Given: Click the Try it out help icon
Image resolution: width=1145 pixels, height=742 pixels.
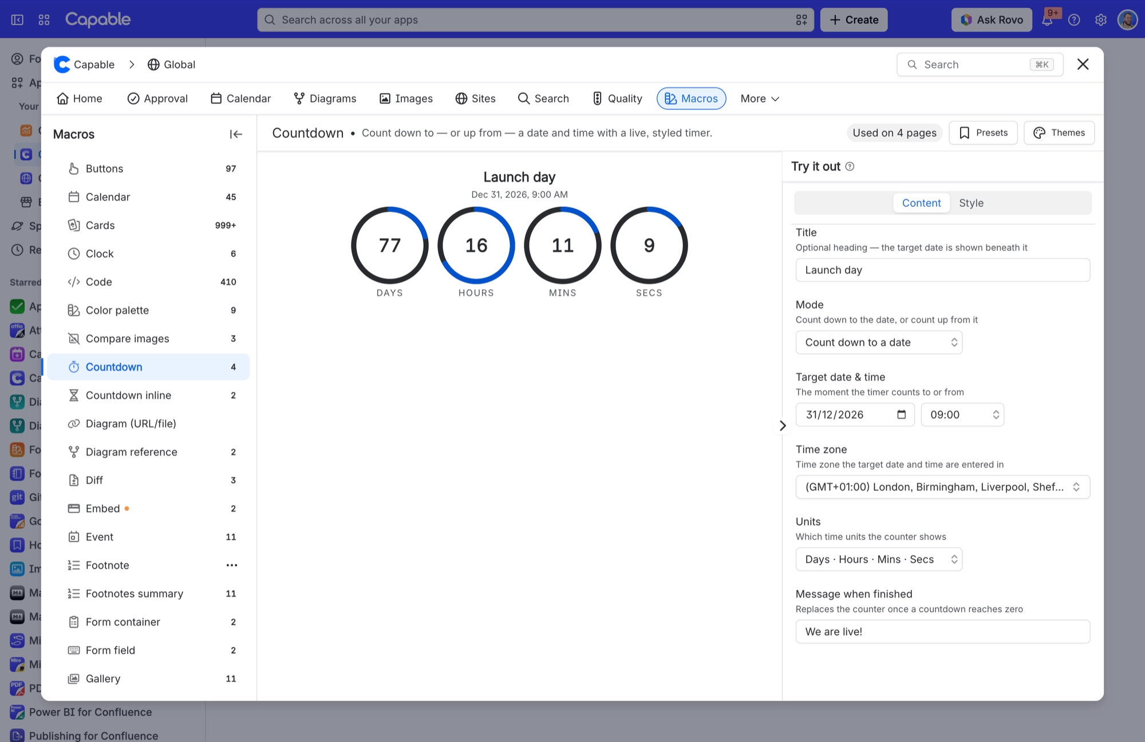Looking at the screenshot, I should [850, 167].
